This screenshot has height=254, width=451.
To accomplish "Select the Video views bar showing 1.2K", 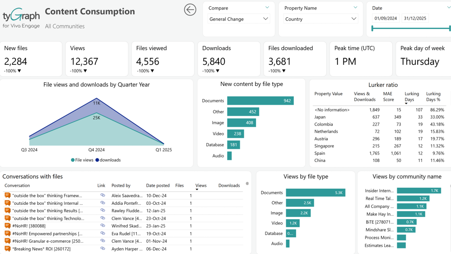I will coord(293,223).
